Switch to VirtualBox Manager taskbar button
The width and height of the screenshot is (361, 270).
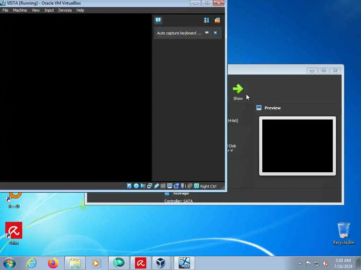click(160, 263)
